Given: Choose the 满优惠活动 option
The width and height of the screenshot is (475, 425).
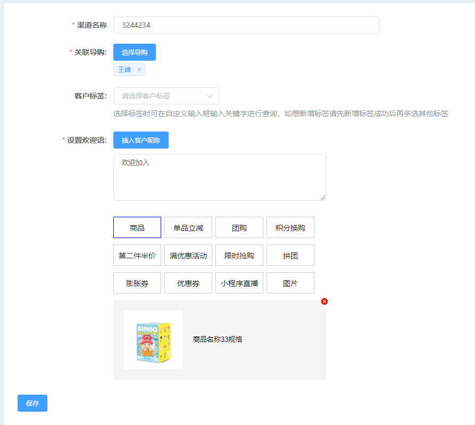Looking at the screenshot, I should [x=188, y=255].
